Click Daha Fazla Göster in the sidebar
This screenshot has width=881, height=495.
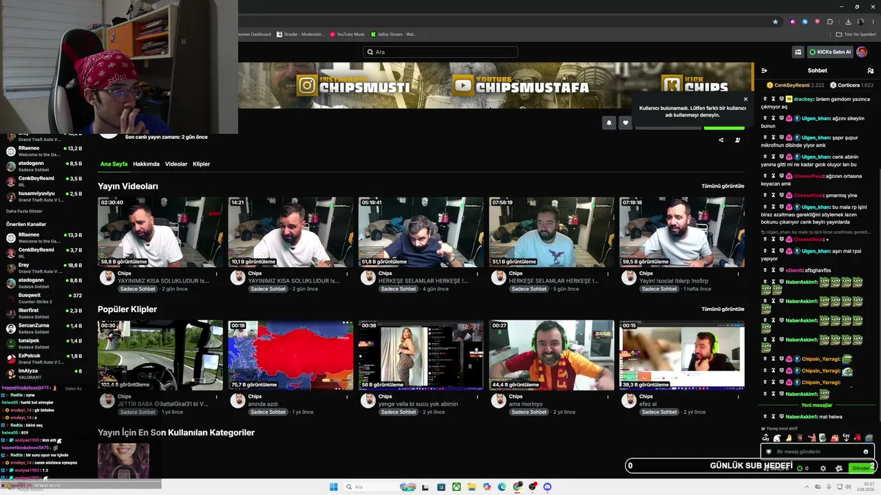coord(24,211)
